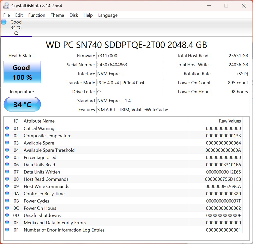The image size is (253, 244).
Task: Click the Good 100 % health status button
Action: coord(22,72)
